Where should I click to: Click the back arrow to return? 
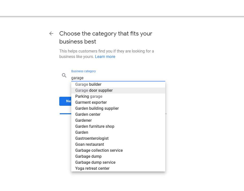pyautogui.click(x=51, y=33)
